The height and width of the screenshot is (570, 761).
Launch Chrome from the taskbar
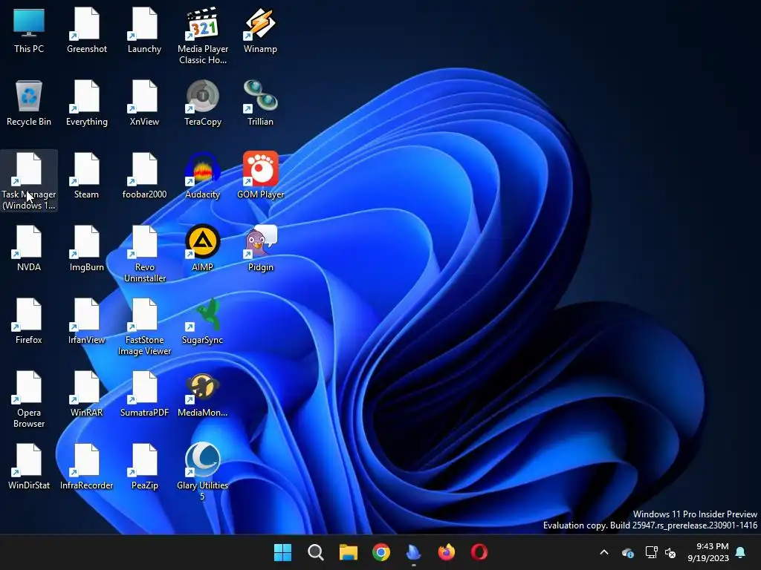tap(381, 552)
